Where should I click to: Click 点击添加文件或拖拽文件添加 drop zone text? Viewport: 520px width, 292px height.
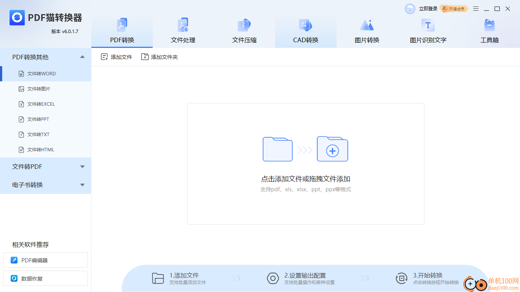[x=306, y=179]
